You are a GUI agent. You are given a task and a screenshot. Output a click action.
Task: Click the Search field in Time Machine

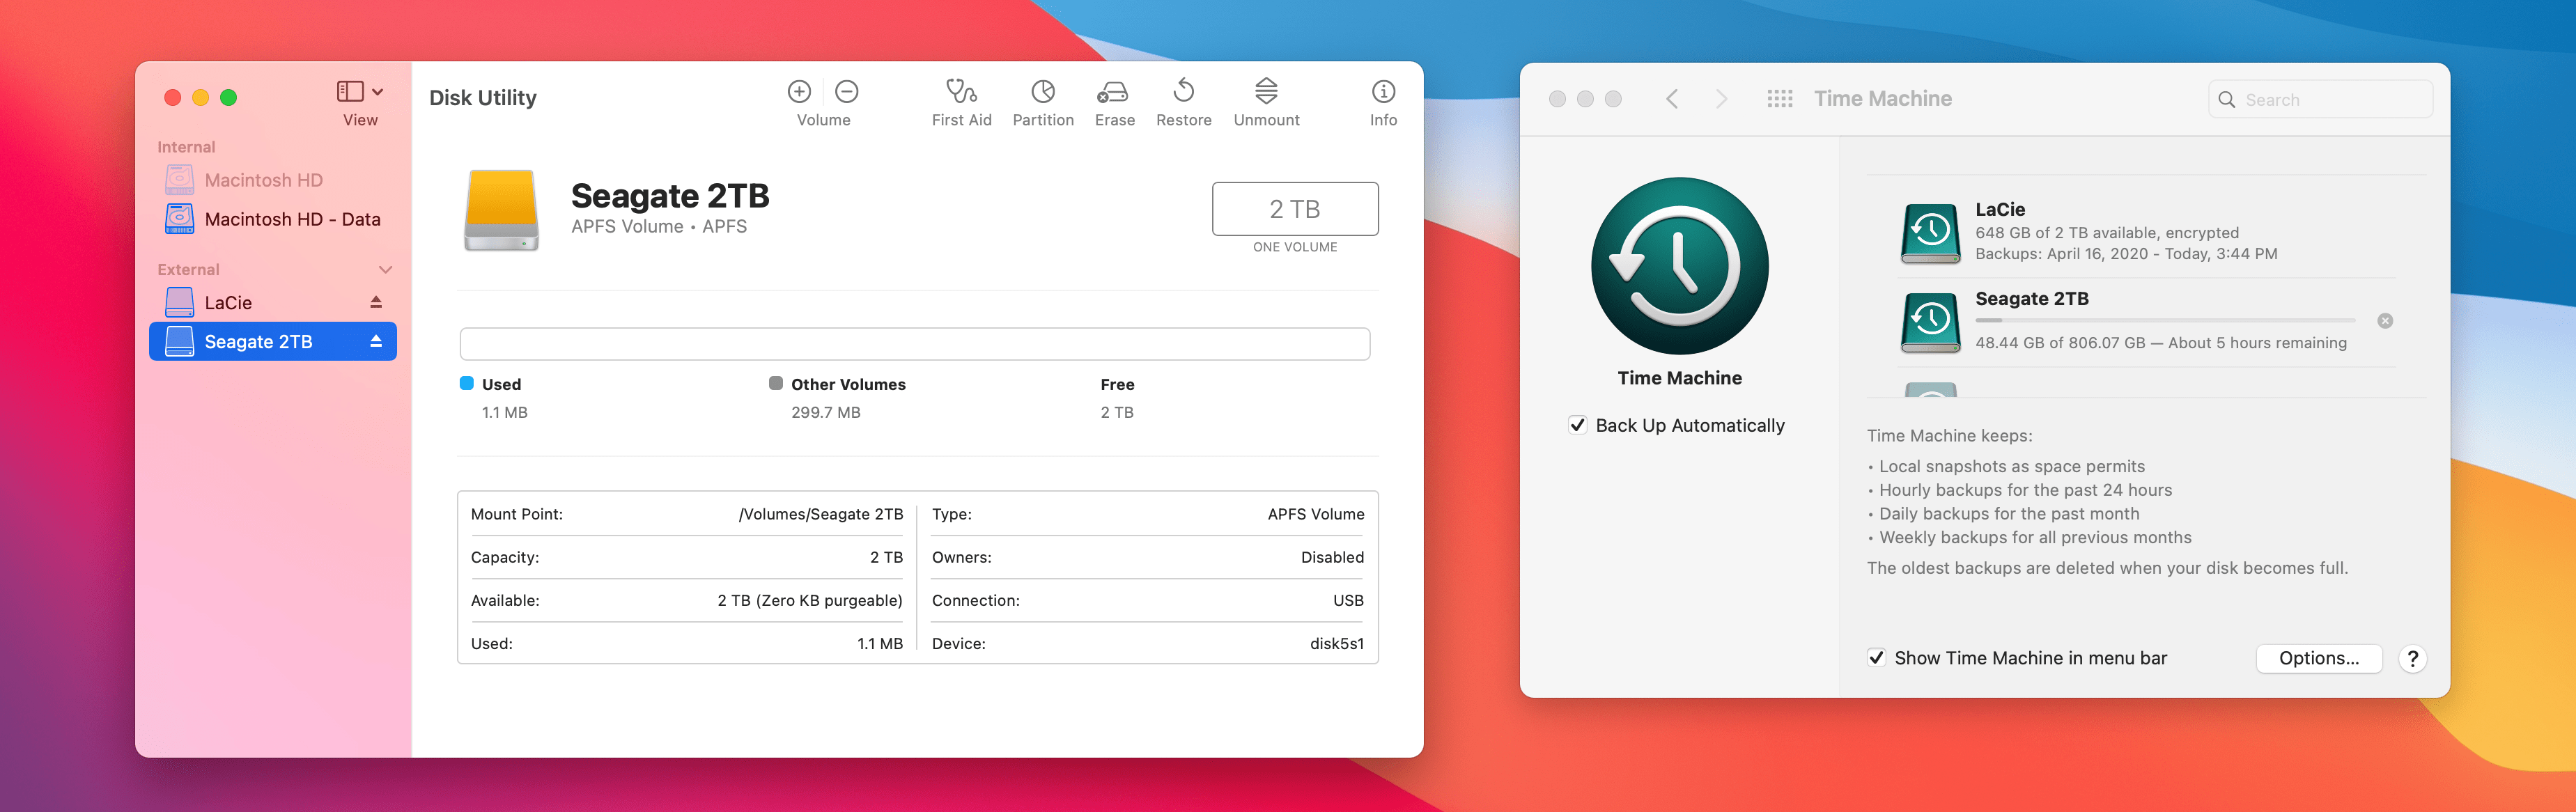coord(2320,99)
